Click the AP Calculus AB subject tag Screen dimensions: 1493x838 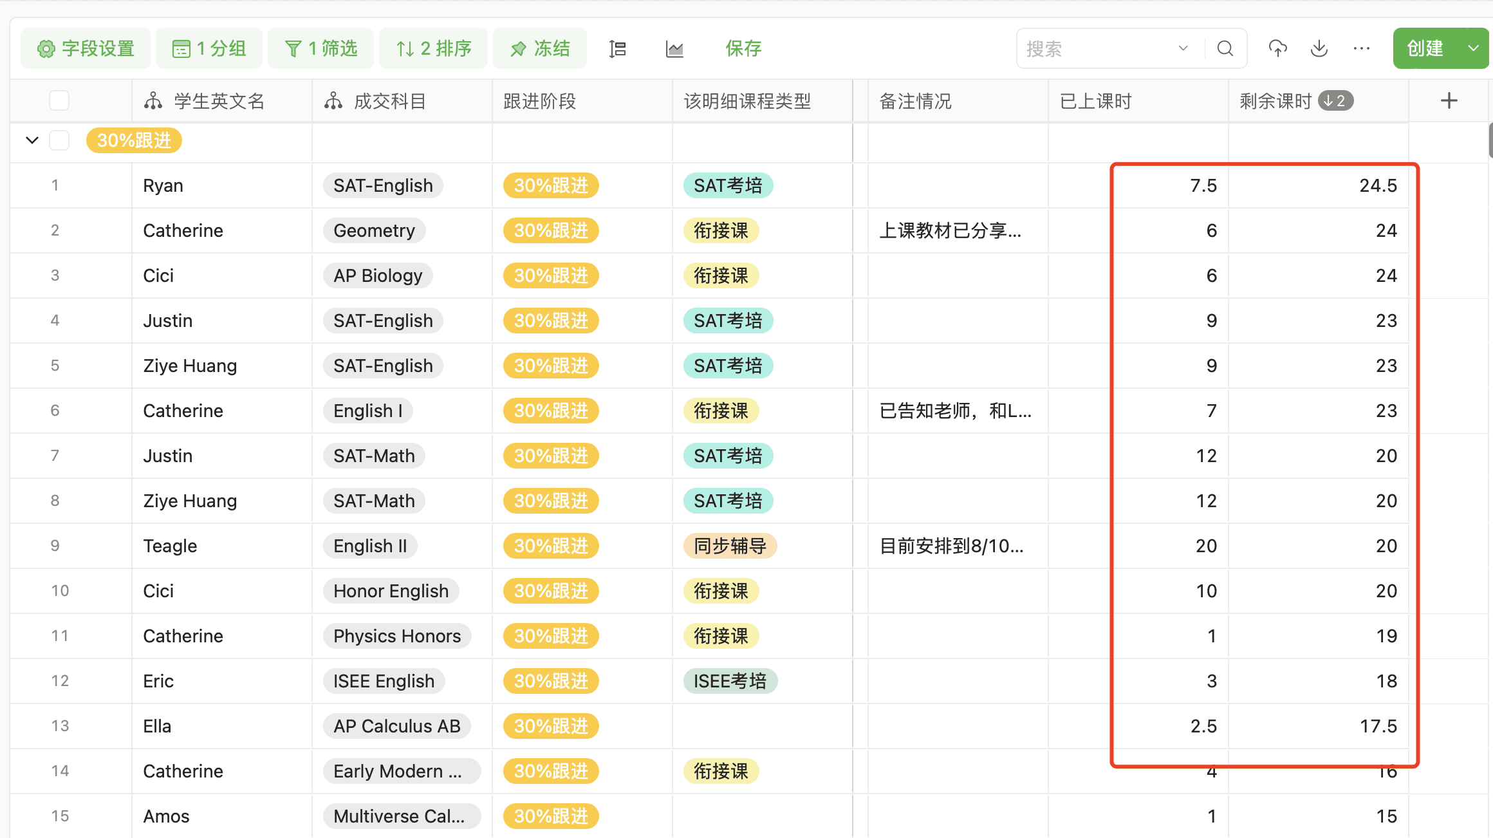396,726
